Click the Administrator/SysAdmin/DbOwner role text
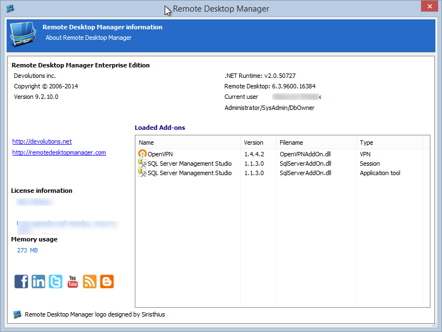 [269, 108]
